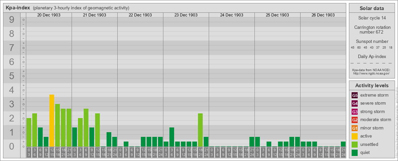Click the 'strong storm' legend label
The width and height of the screenshot is (398, 161).
(372, 111)
